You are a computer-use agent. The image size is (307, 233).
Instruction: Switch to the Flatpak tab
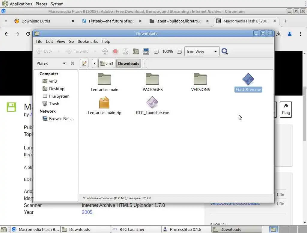click(x=112, y=21)
